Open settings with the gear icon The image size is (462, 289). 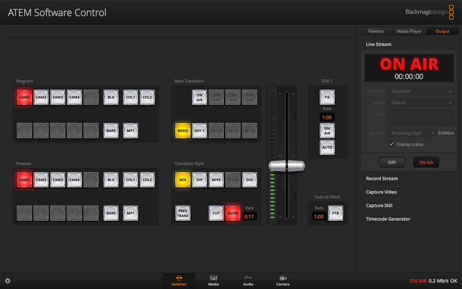pyautogui.click(x=8, y=281)
